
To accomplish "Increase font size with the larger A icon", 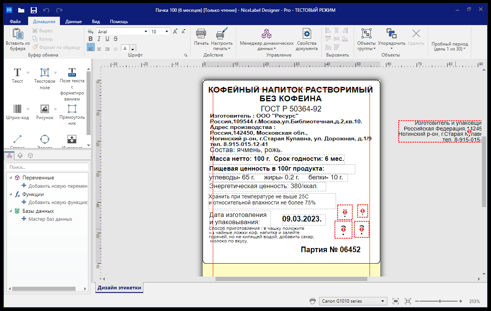I will [175, 31].
